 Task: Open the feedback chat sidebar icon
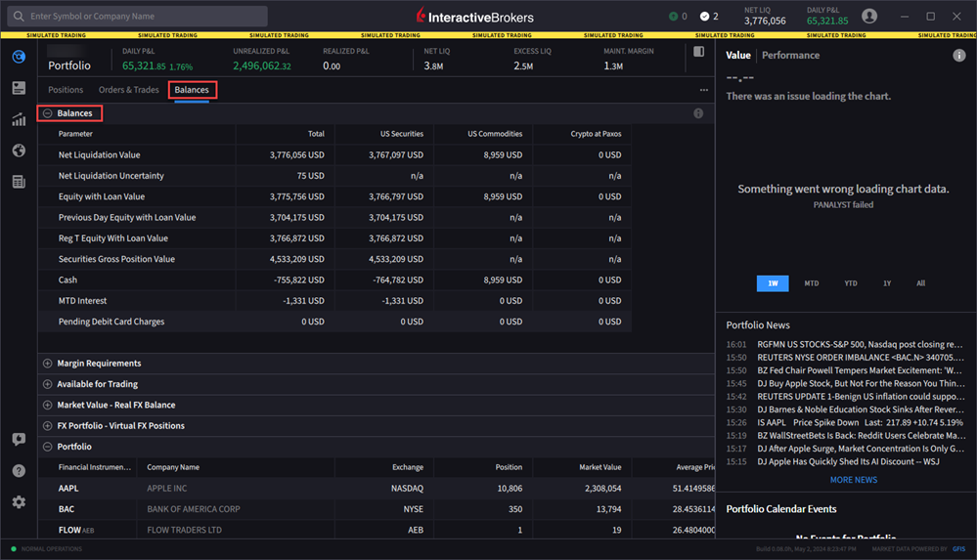(x=19, y=439)
